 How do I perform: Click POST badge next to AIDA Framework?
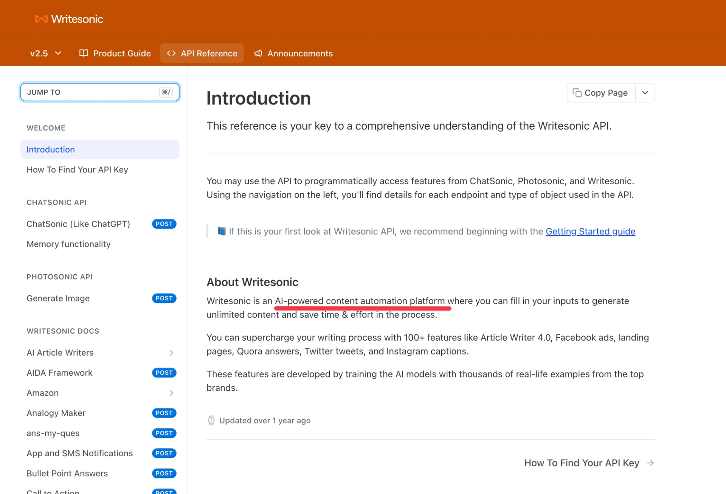click(x=164, y=373)
